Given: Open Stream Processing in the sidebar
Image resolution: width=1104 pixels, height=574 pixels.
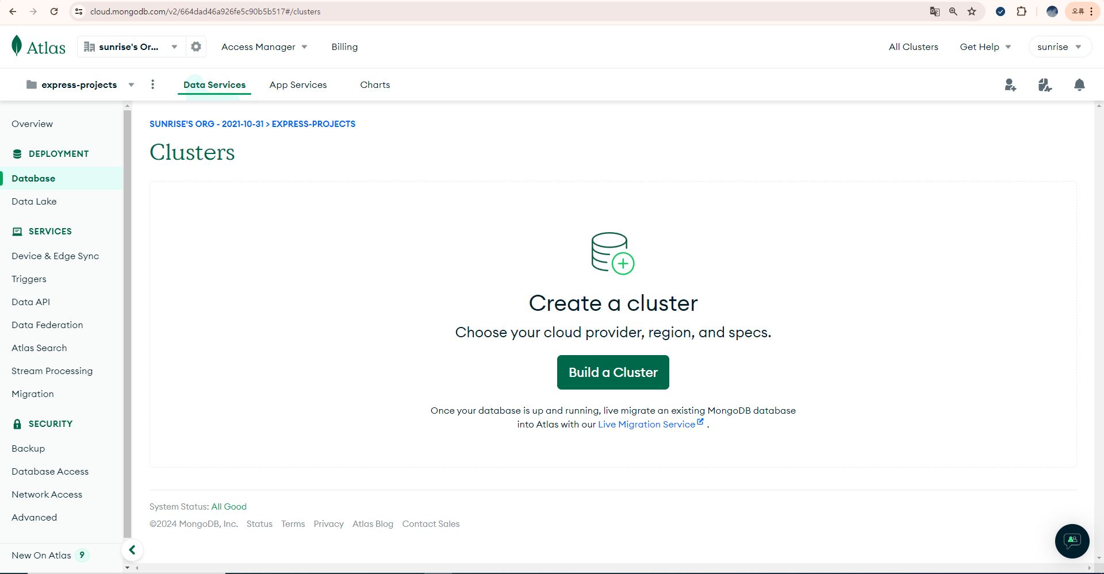Looking at the screenshot, I should coord(52,371).
